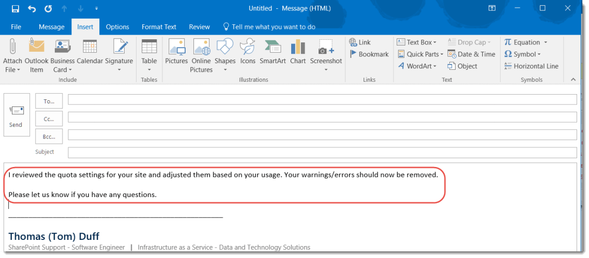
Task: Open the Text Box dropdown
Action: point(417,42)
